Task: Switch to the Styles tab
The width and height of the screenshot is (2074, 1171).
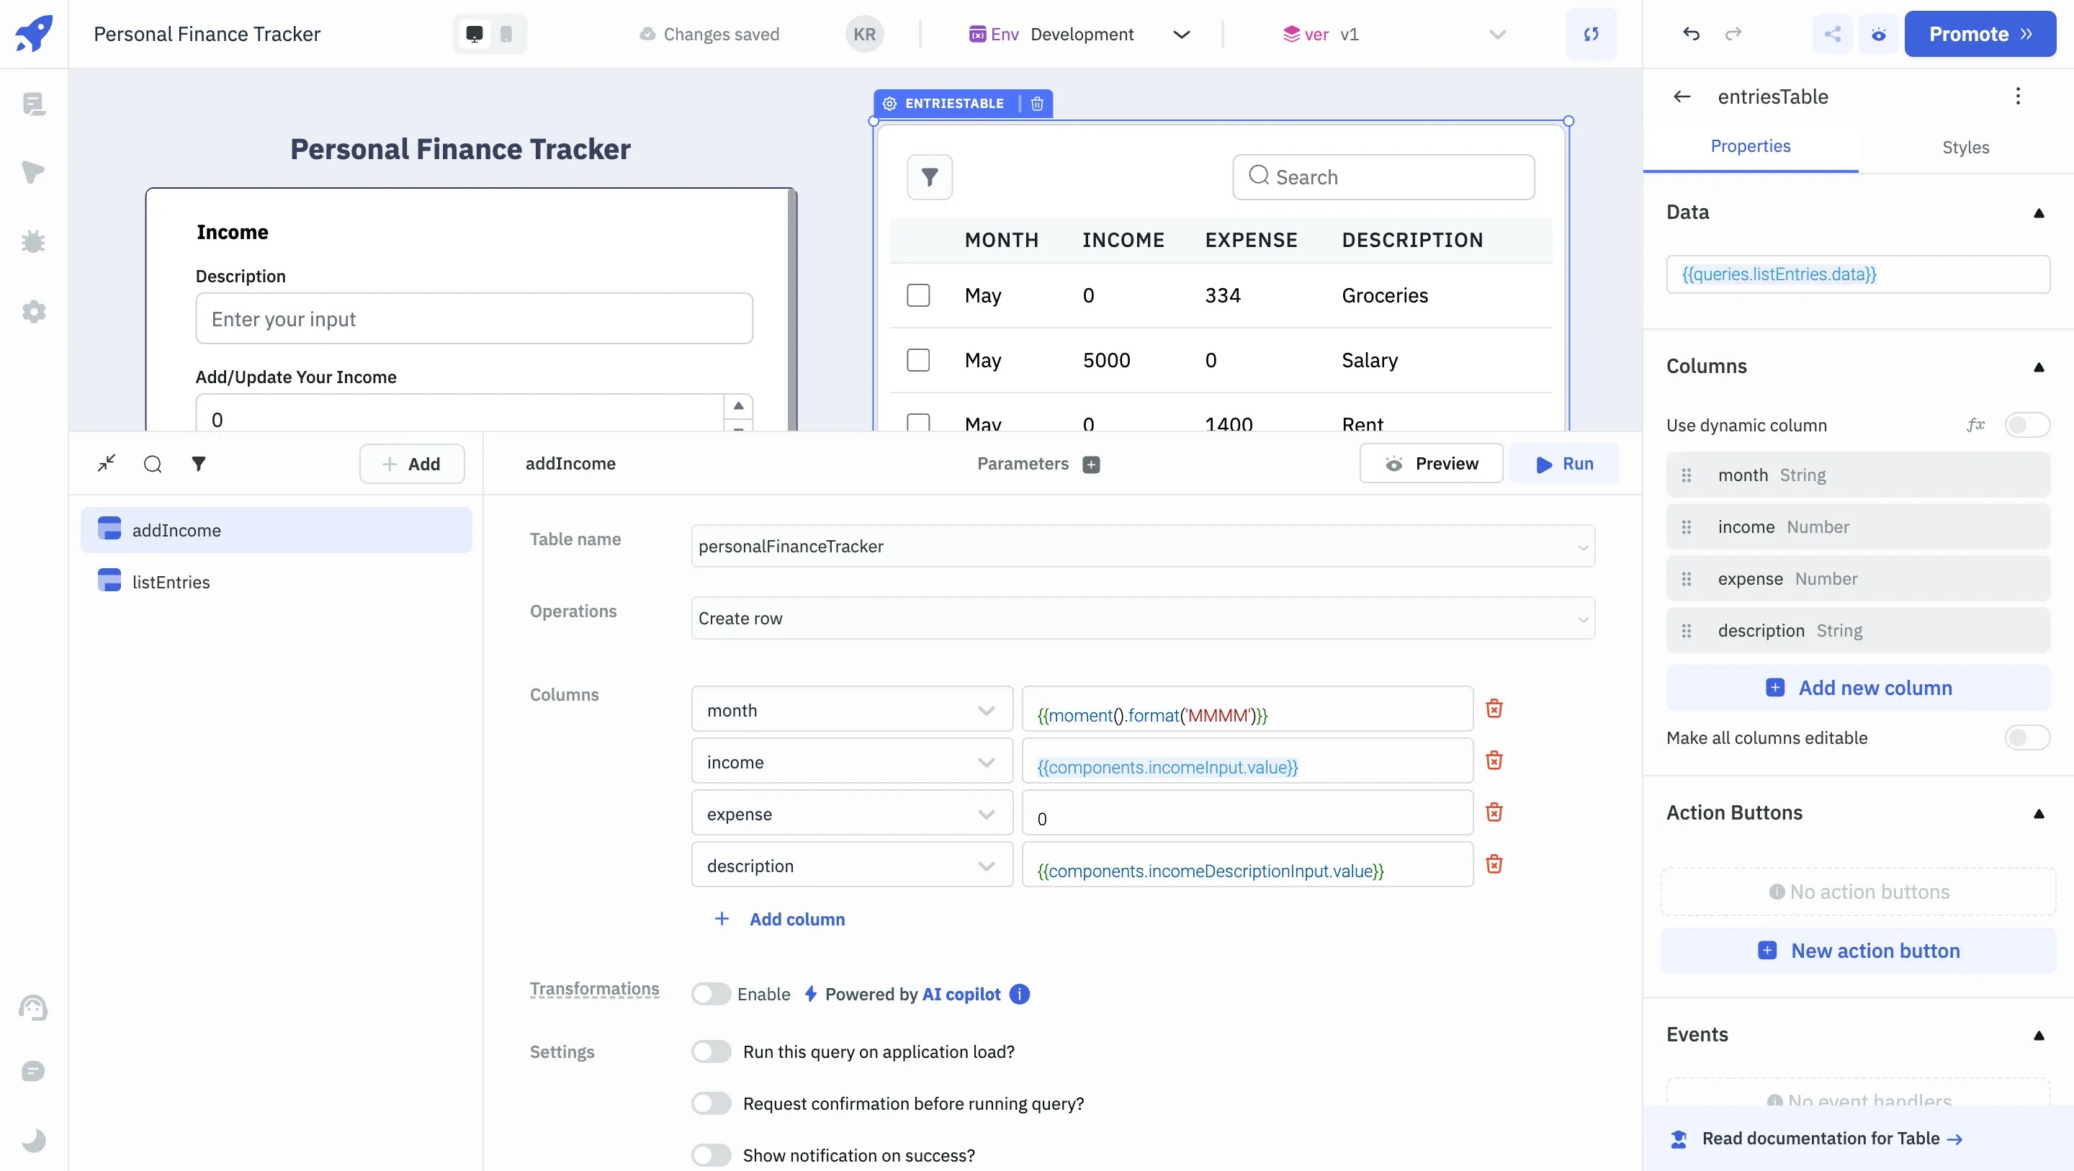Action: (x=1965, y=148)
